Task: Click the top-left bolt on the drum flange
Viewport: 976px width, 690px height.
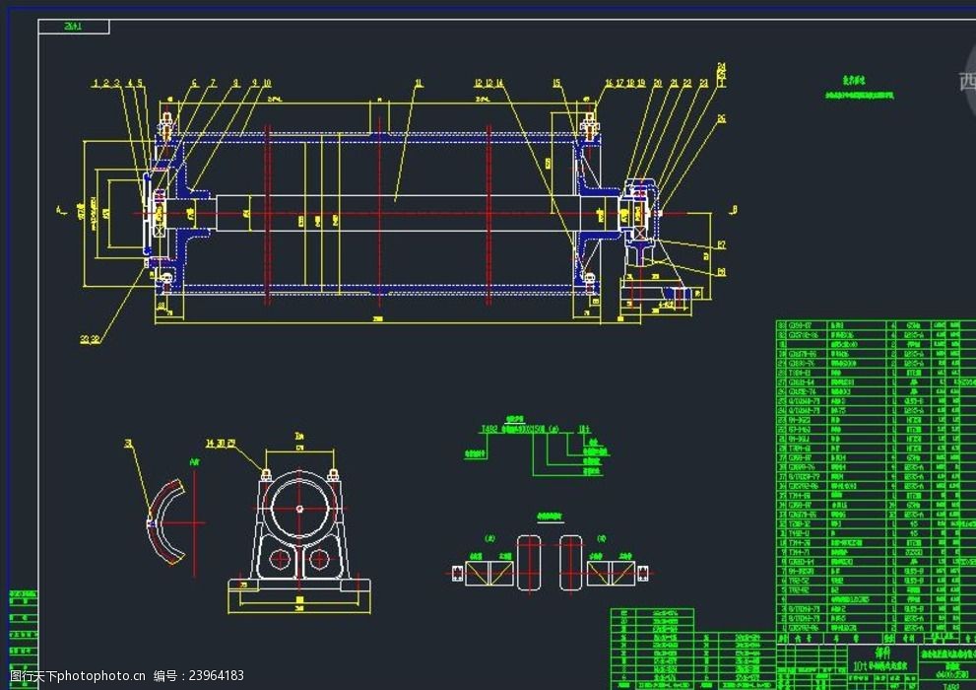Action: (x=167, y=125)
